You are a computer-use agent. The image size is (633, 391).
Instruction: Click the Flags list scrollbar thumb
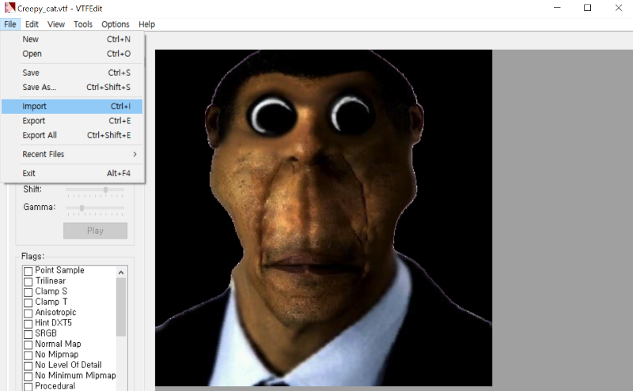(121, 306)
